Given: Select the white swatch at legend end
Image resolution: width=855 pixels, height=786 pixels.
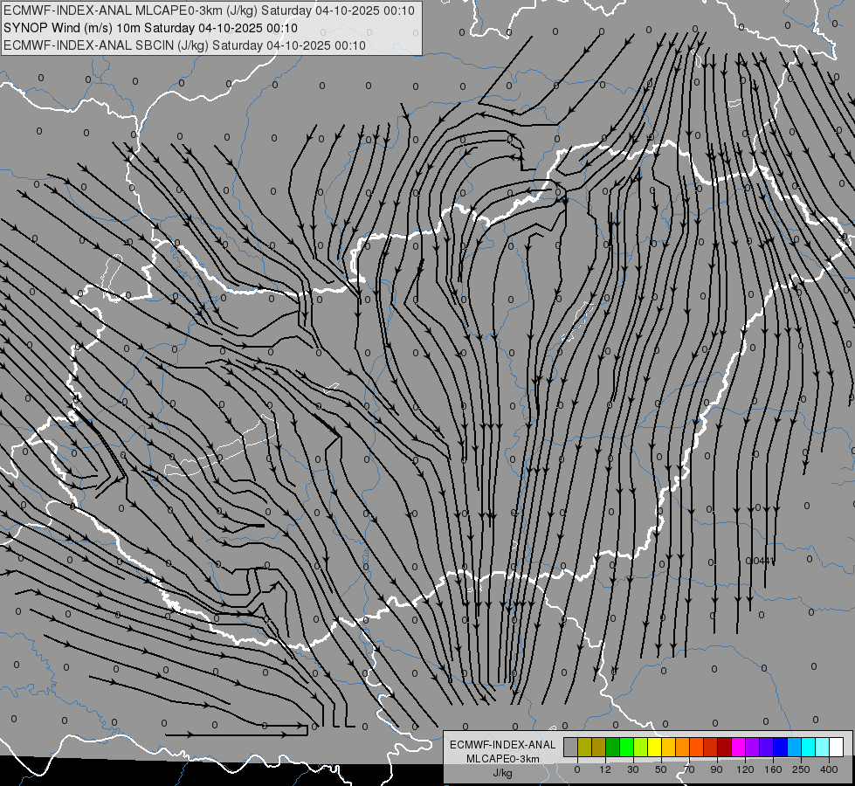Looking at the screenshot, I should coord(837,747).
